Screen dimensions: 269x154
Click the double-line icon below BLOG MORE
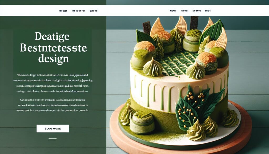pos(53,139)
